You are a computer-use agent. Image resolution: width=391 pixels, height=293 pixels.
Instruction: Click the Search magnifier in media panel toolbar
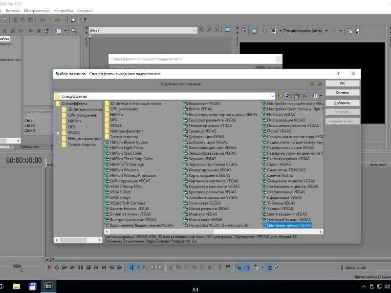click(74, 31)
